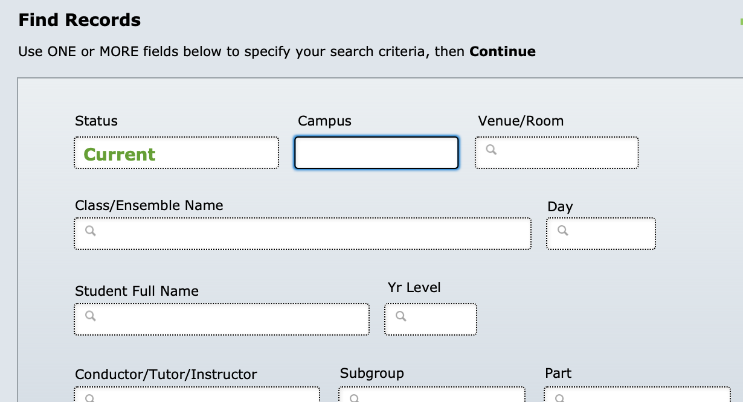
Task: Click the magnifier icon in Venue/Room field
Action: click(x=491, y=149)
